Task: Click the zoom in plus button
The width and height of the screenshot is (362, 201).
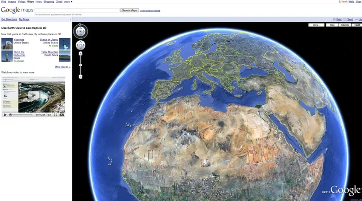Action: [x=80, y=54]
